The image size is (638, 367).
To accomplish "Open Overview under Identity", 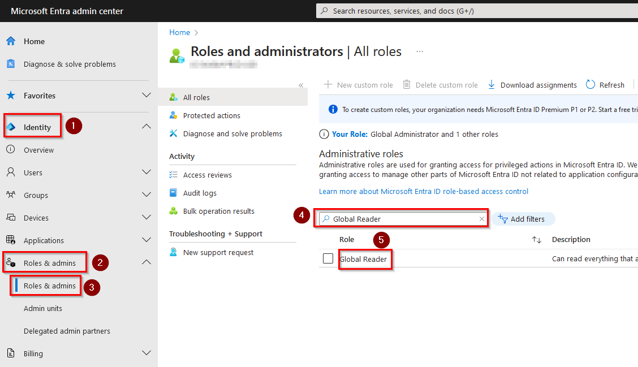I will point(38,150).
